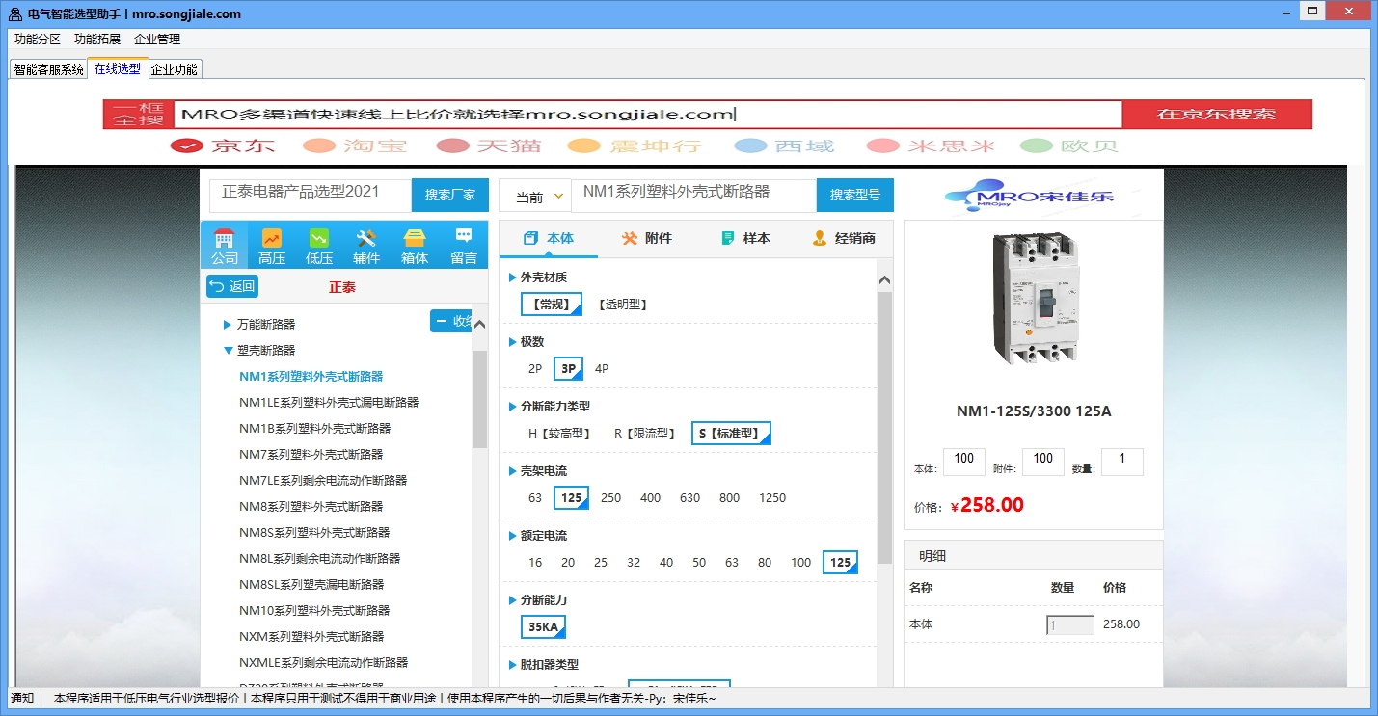1378x716 pixels.
Task: Click the options panel scrollbar thumb
Action: [884, 429]
